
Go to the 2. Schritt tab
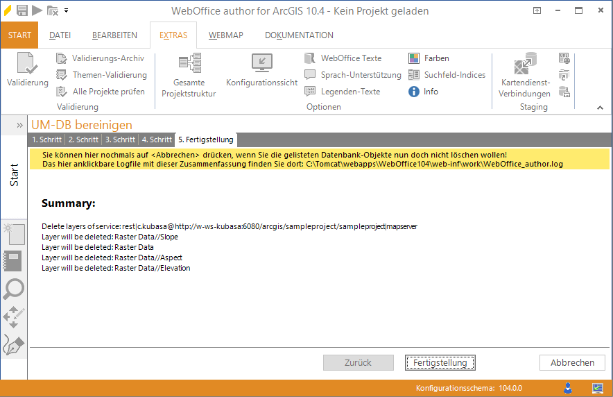(x=83, y=140)
